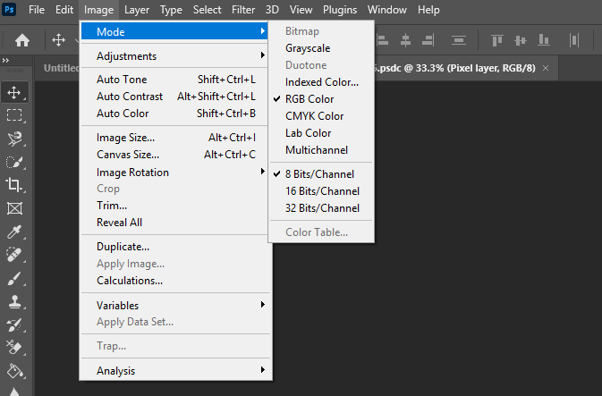
Task: Apply Auto Tone
Action: [x=174, y=80]
